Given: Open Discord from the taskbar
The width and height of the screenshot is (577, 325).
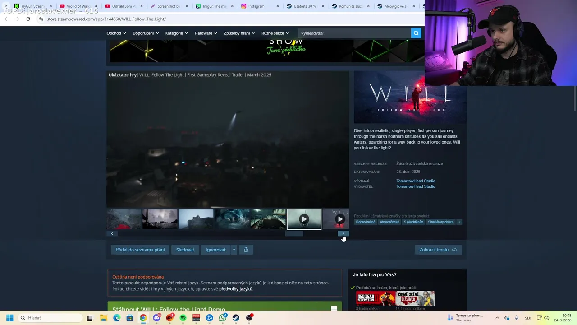Looking at the screenshot, I should pos(156,318).
